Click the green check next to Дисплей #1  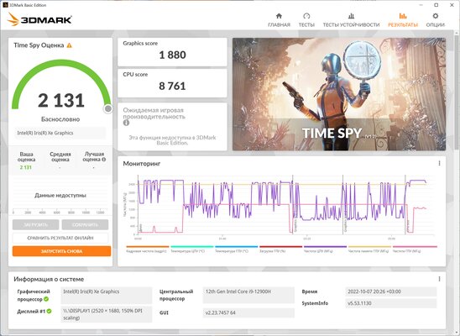pos(49,311)
